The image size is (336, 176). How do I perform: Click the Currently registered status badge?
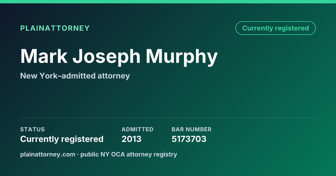[x=276, y=28]
